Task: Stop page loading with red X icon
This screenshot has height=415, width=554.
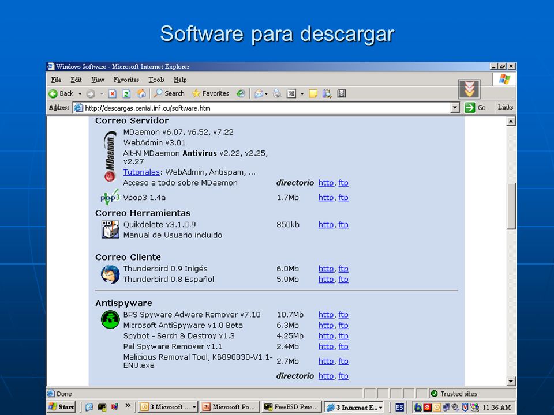Action: pos(113,93)
